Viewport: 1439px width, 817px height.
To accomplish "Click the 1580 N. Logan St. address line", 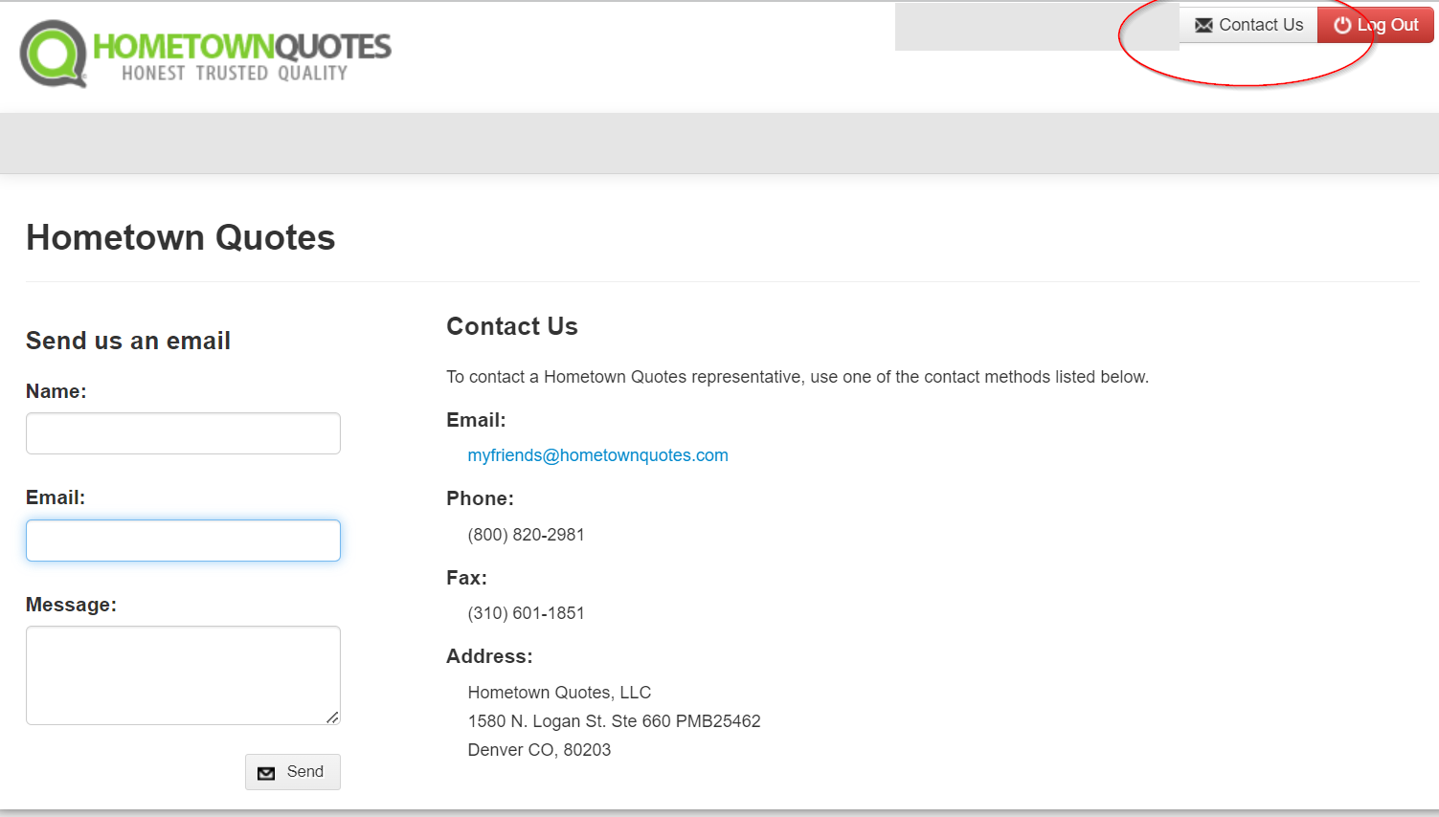I will pyautogui.click(x=614, y=721).
